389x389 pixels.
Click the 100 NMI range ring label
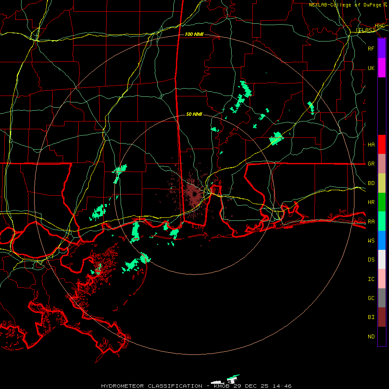coord(194,34)
